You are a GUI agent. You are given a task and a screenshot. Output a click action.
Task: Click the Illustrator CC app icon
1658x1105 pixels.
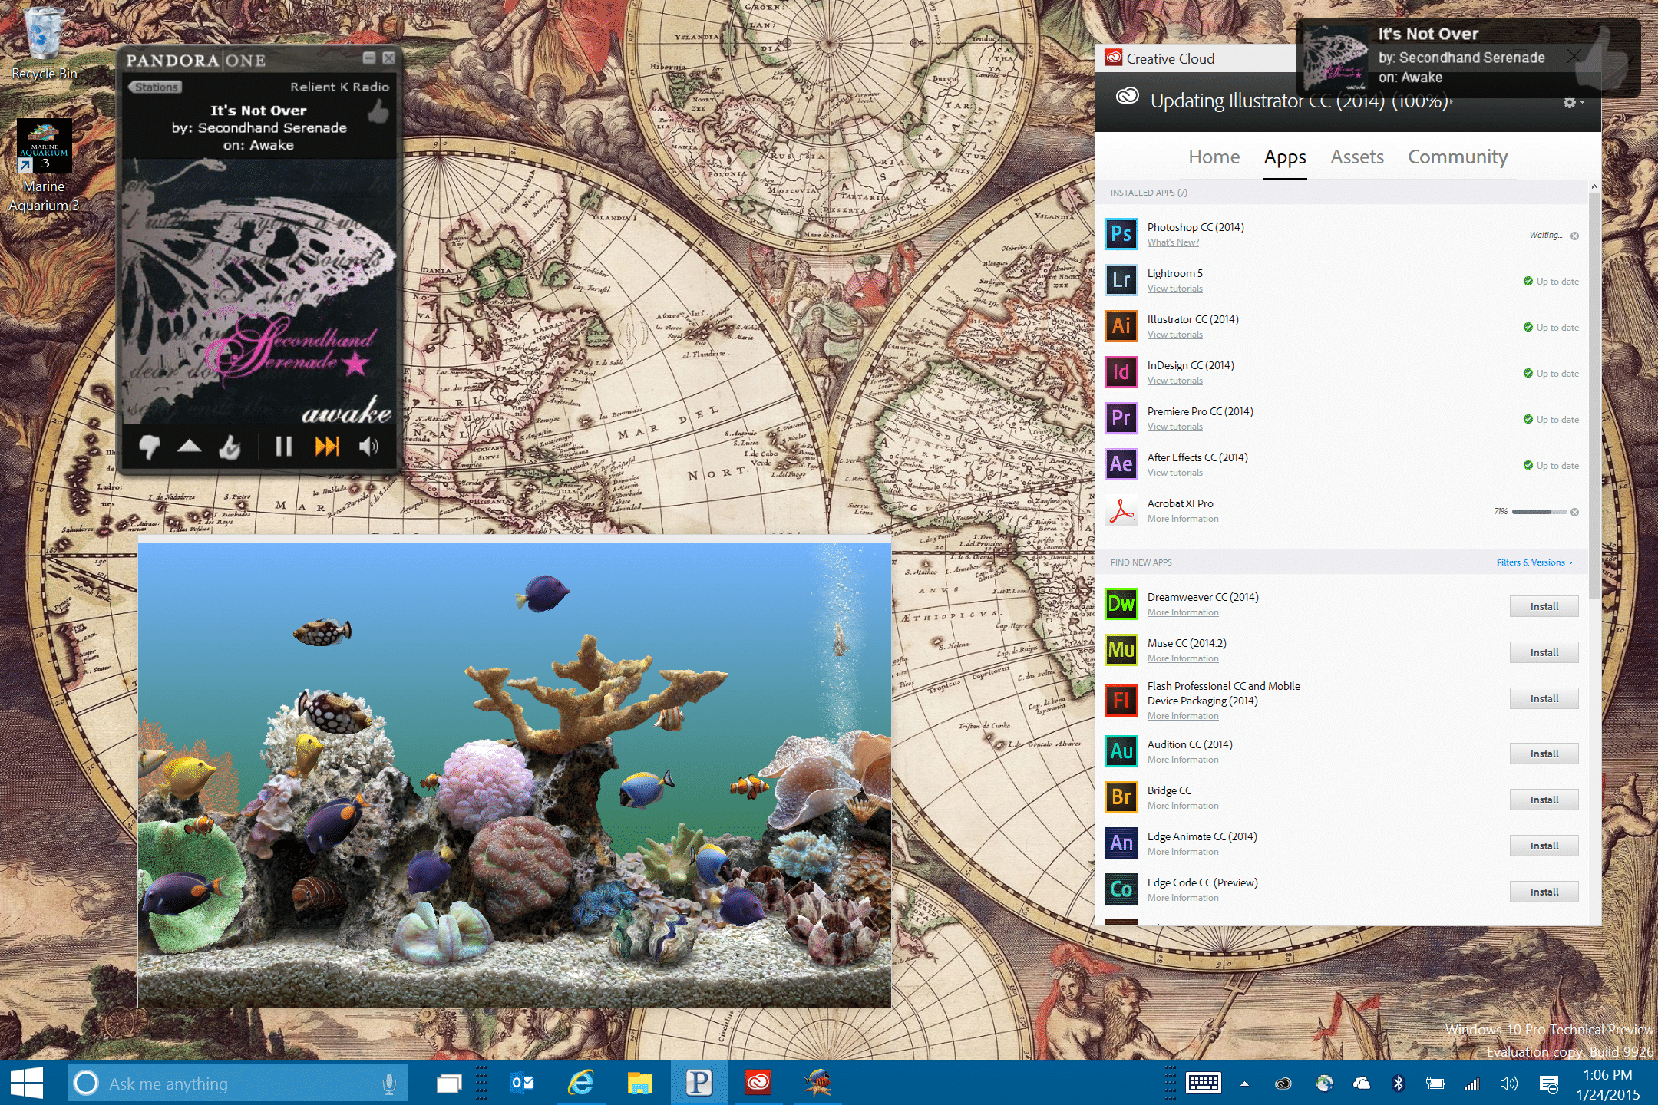pos(1121,326)
